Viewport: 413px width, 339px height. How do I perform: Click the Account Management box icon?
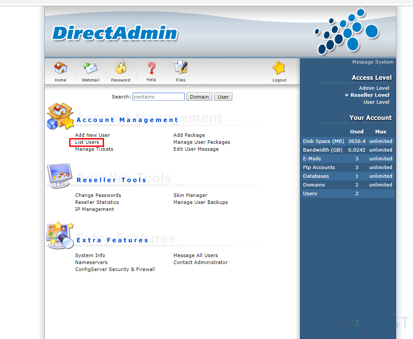(60, 116)
